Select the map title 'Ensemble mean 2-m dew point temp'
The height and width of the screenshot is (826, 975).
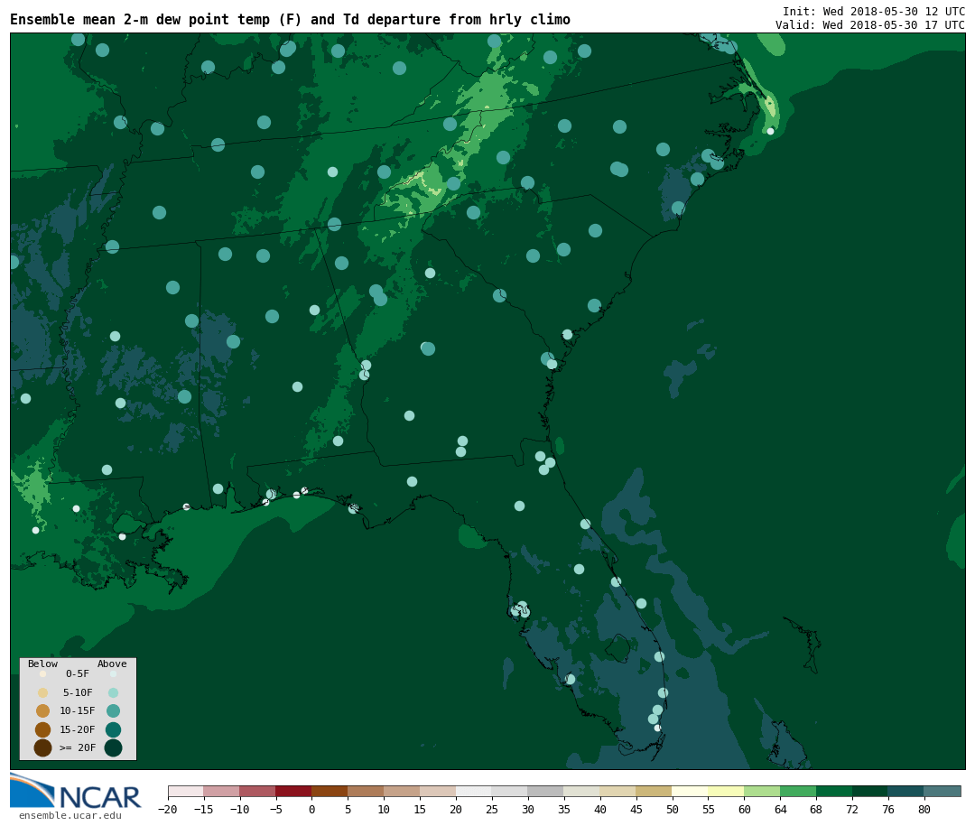[x=140, y=19]
